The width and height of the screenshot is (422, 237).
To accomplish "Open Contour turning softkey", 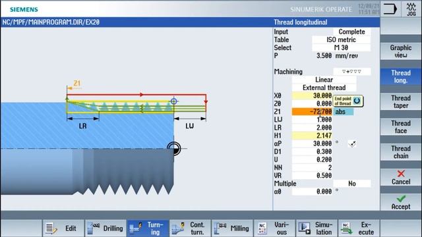I will point(191,228).
